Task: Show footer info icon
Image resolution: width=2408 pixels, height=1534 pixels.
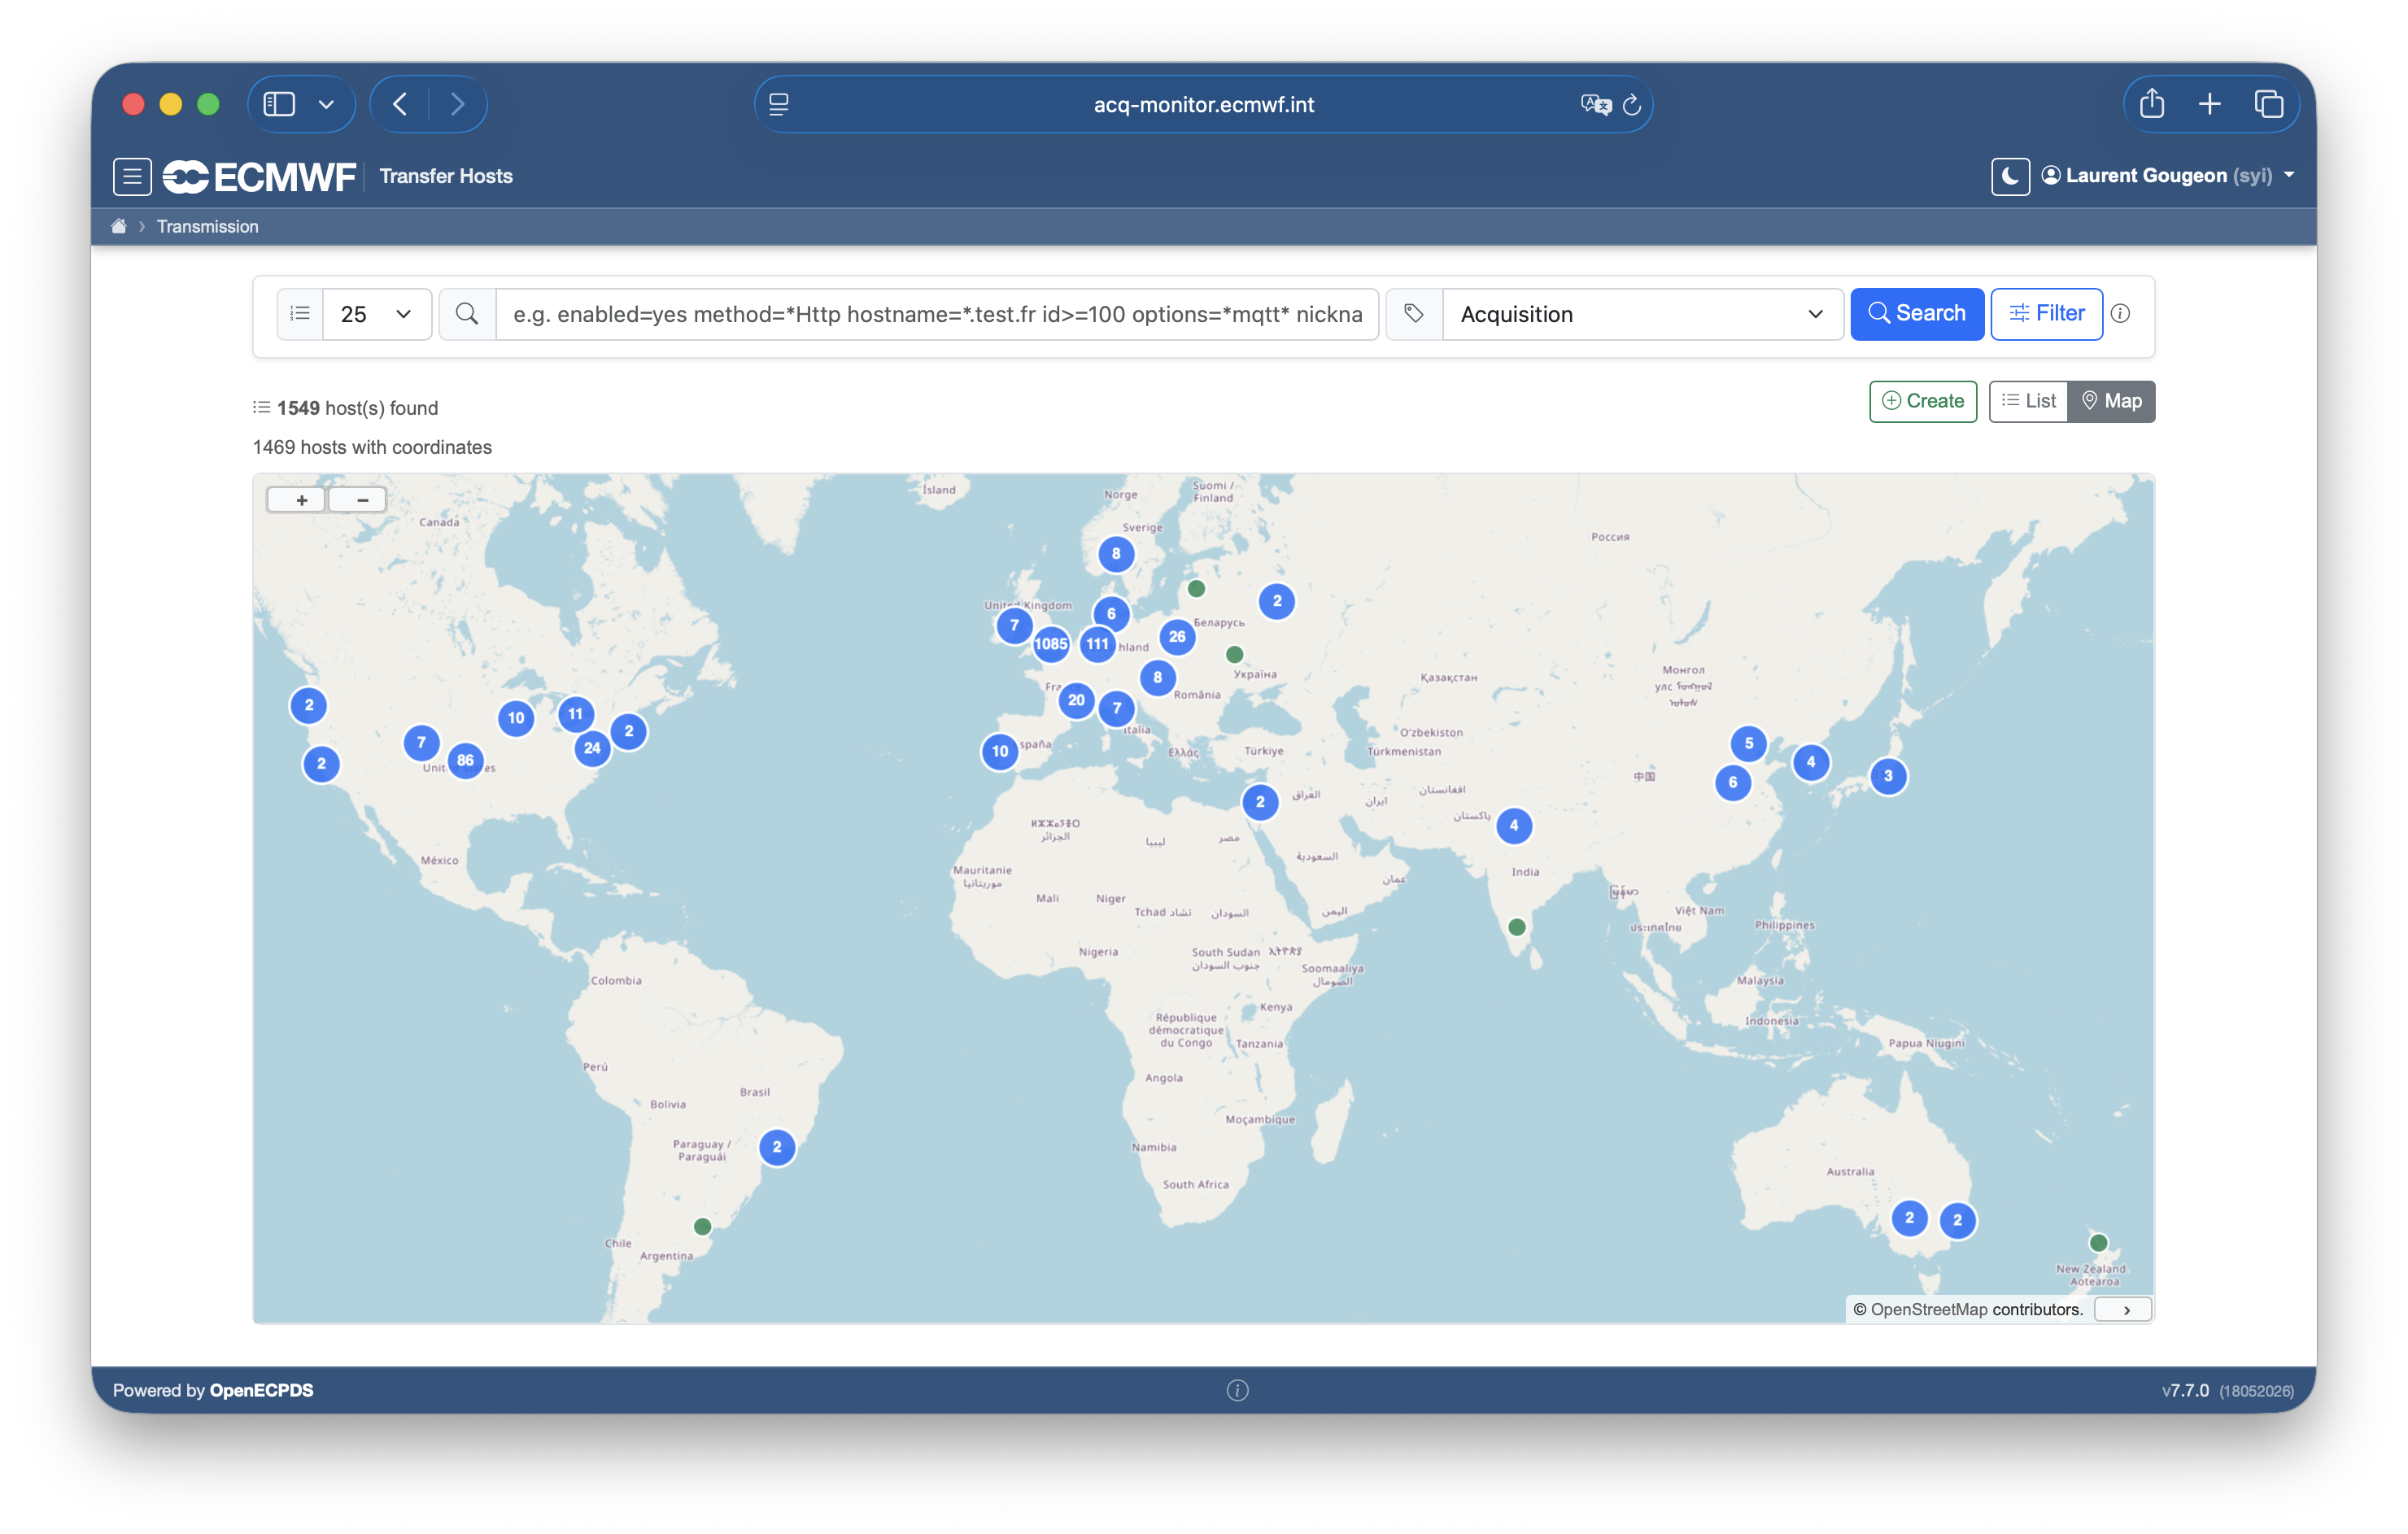Action: (x=1237, y=1390)
